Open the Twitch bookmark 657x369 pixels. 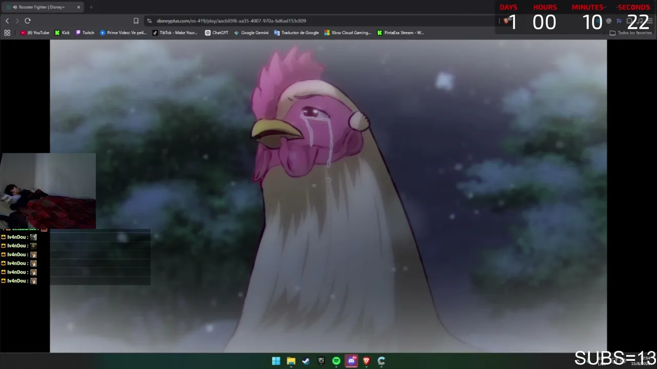(x=85, y=33)
